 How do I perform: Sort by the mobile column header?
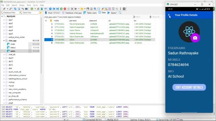[x=60, y=21]
